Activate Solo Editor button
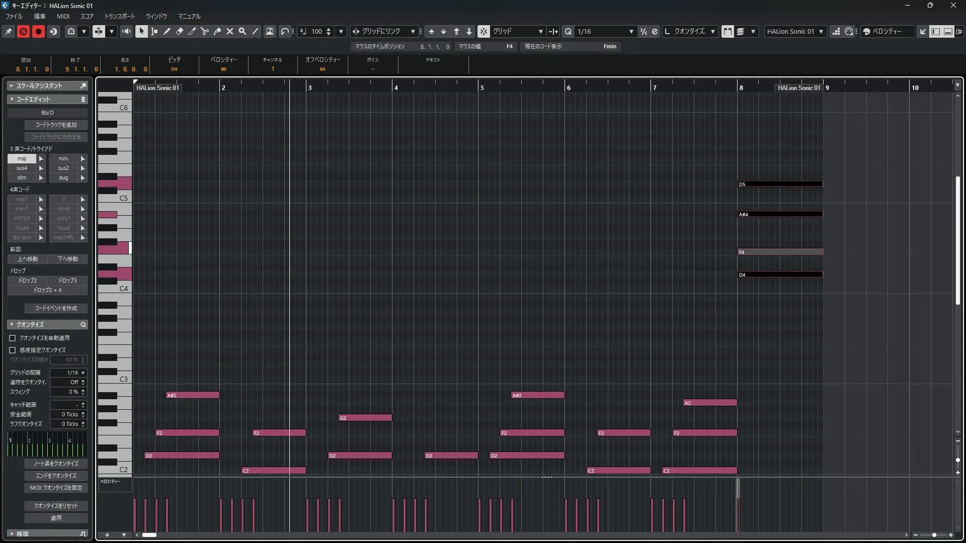 [x=23, y=31]
